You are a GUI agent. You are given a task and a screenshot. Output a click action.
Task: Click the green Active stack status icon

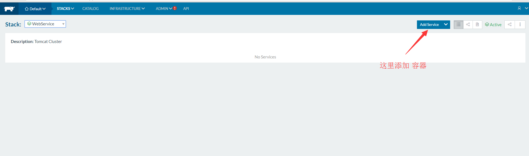click(487, 25)
